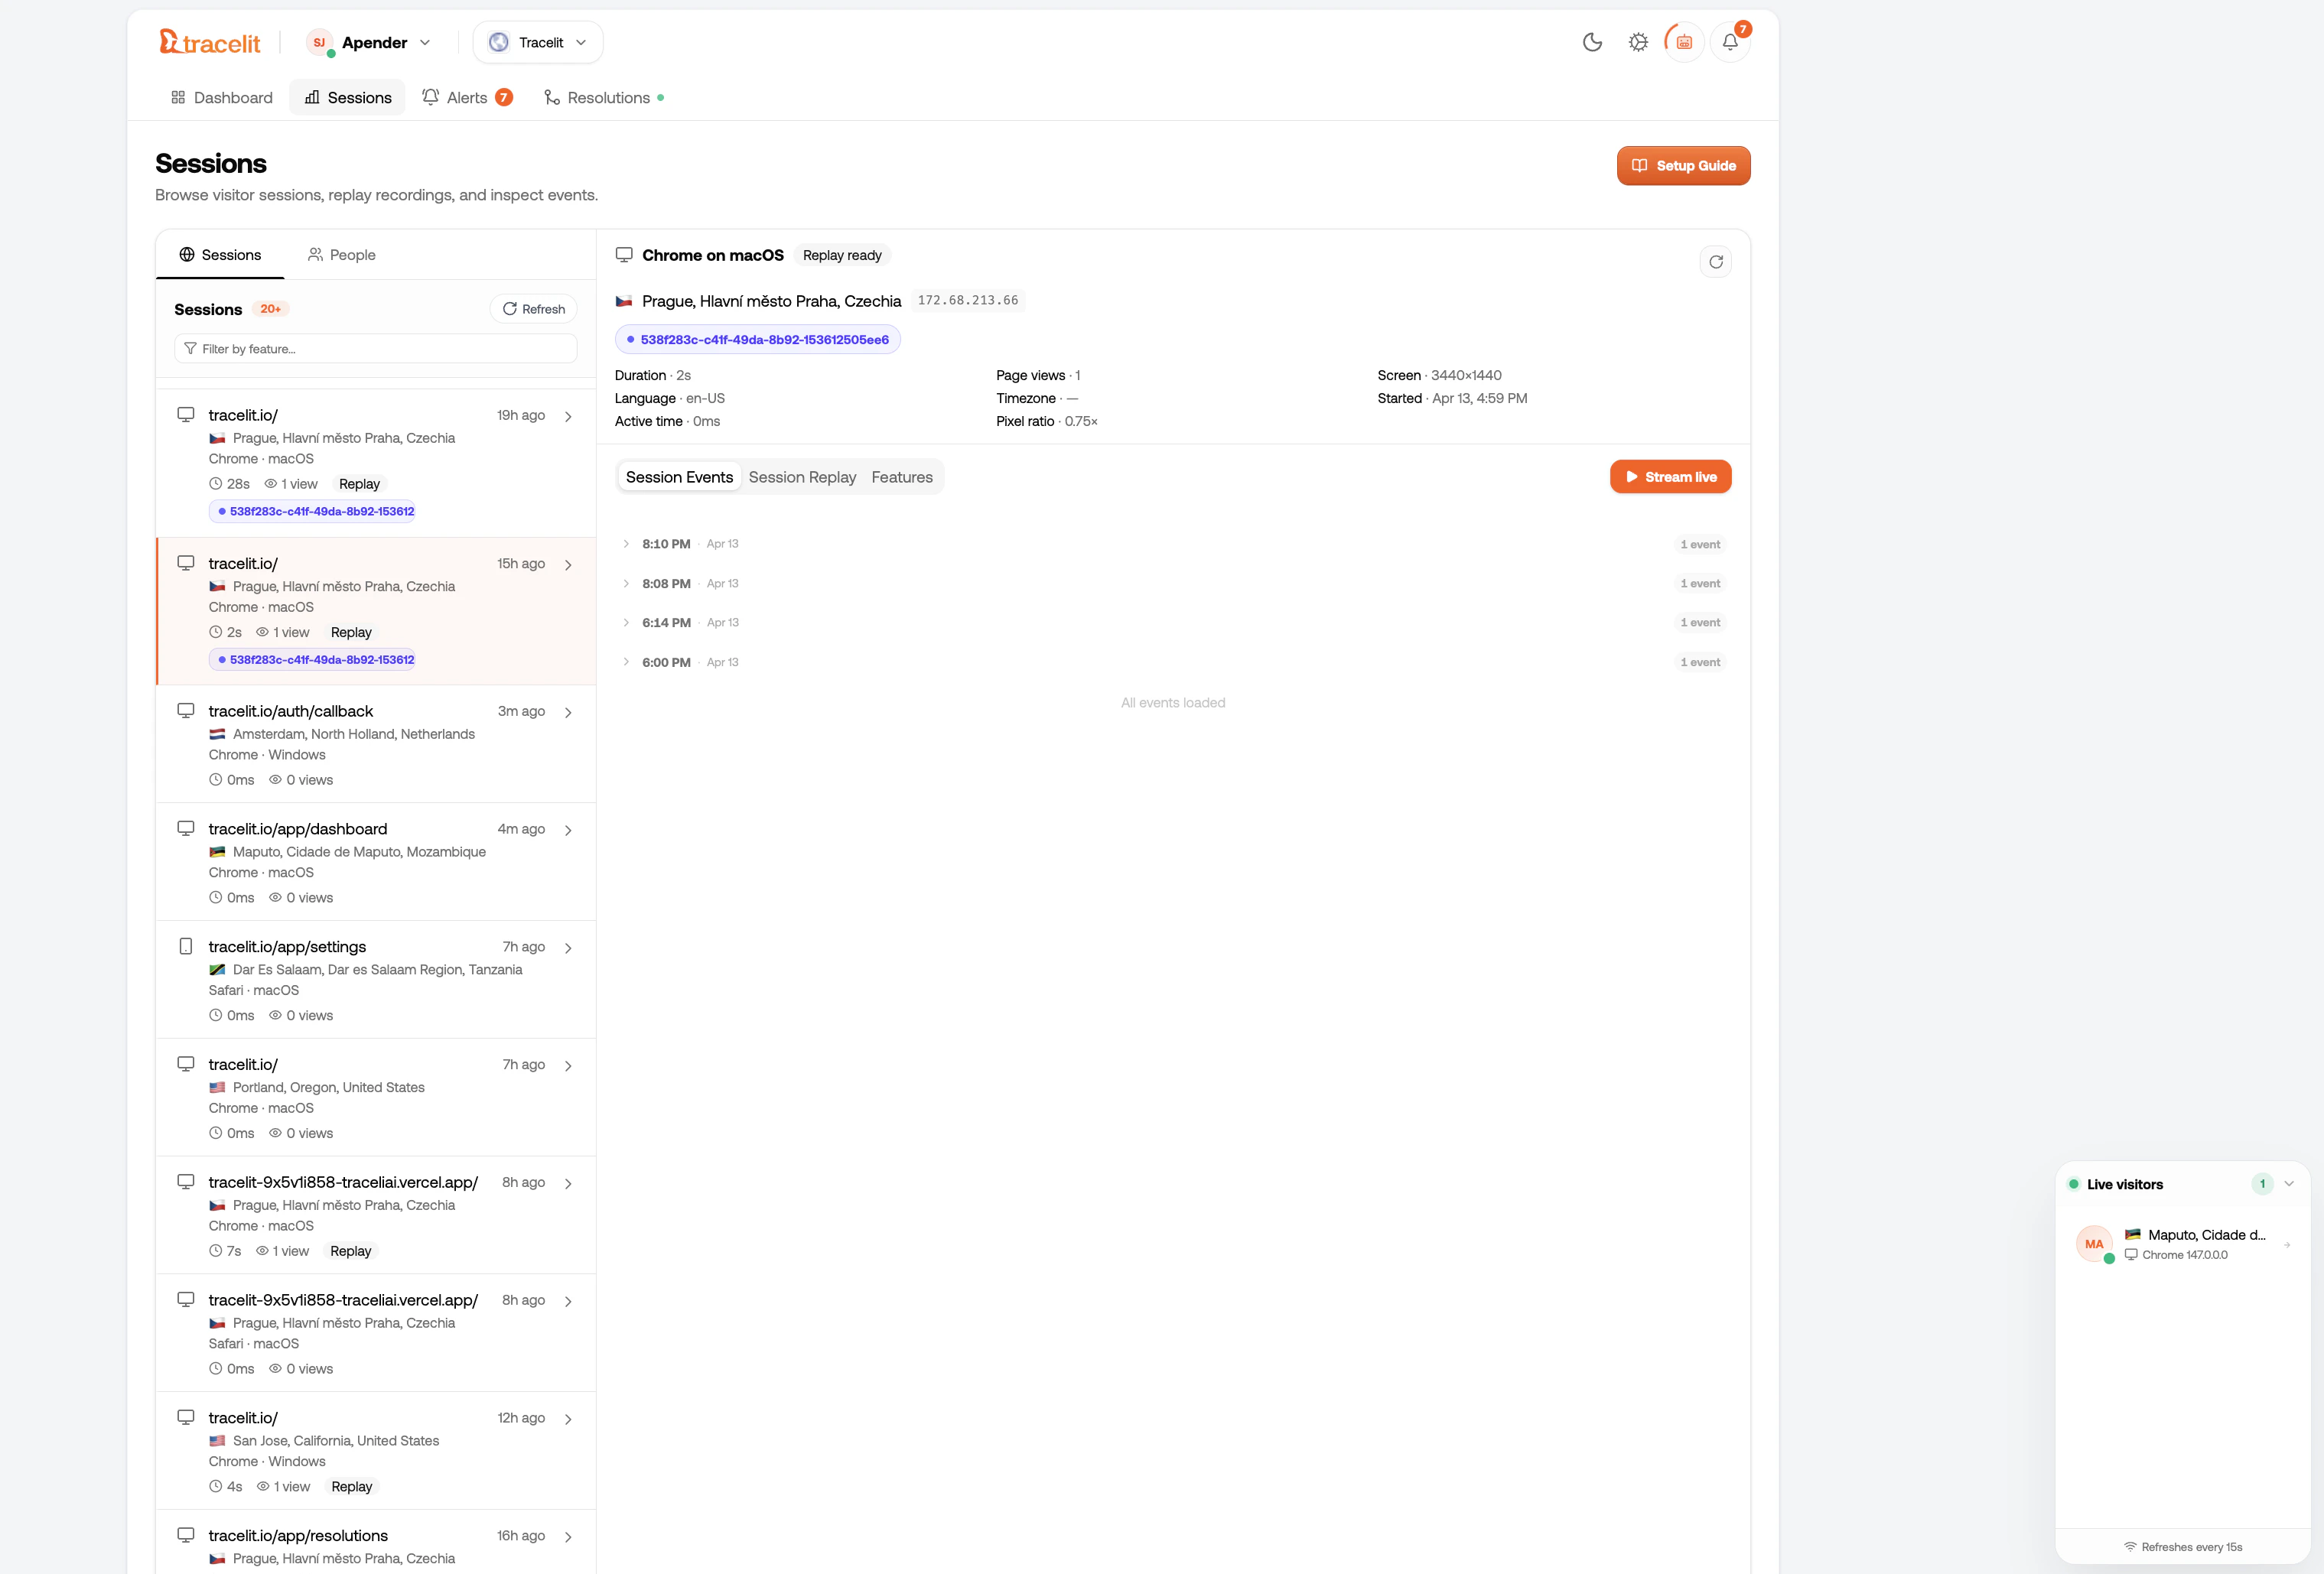Switch to dark mode moon icon
Viewport: 2324px width, 1574px height.
(x=1592, y=42)
